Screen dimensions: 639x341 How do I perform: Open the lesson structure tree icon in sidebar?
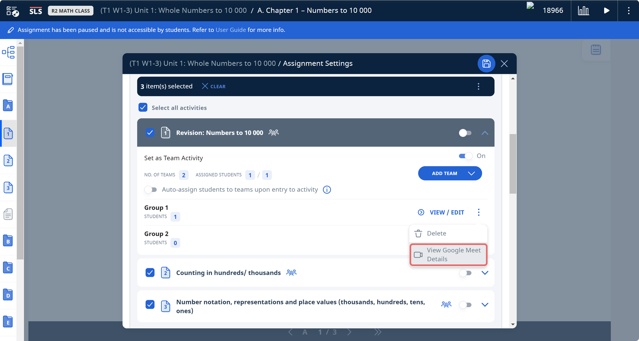click(8, 52)
